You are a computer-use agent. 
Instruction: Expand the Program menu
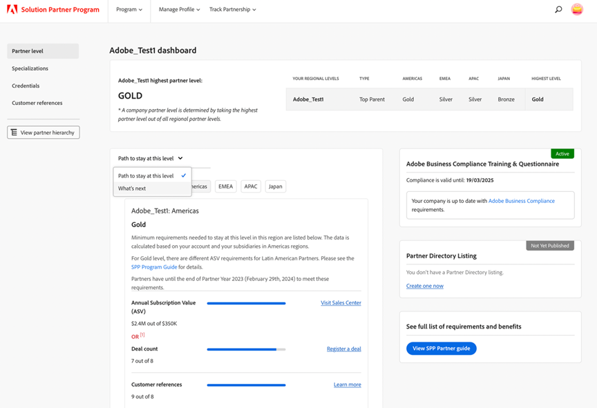[129, 10]
